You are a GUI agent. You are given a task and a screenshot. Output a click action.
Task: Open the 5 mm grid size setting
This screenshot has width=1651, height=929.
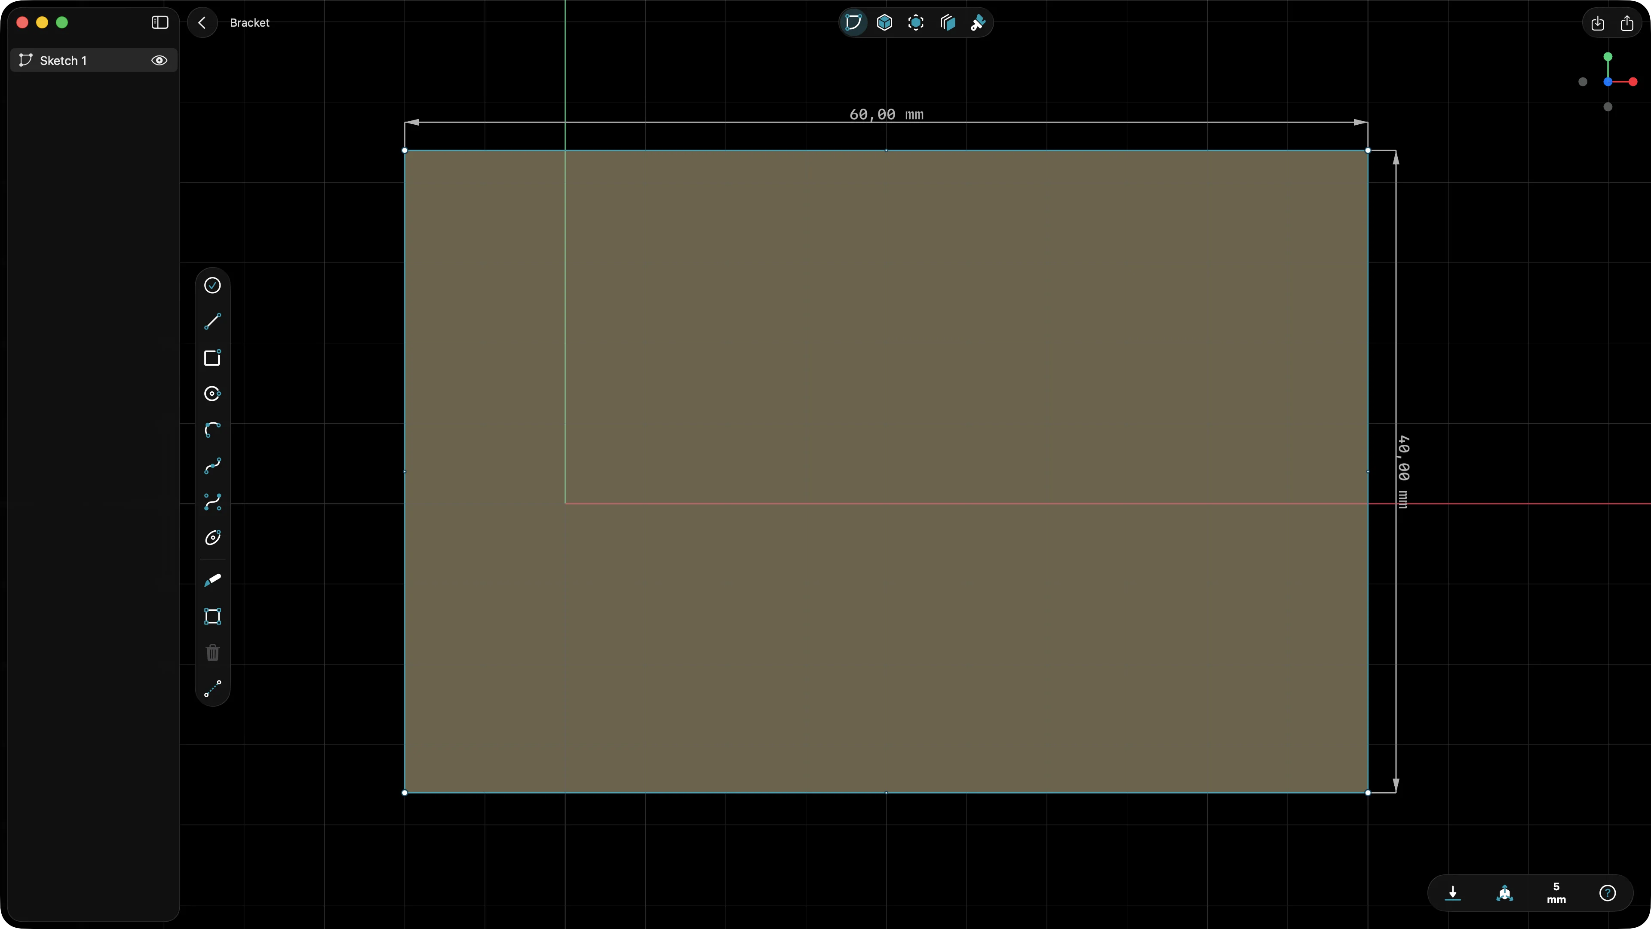1556,892
